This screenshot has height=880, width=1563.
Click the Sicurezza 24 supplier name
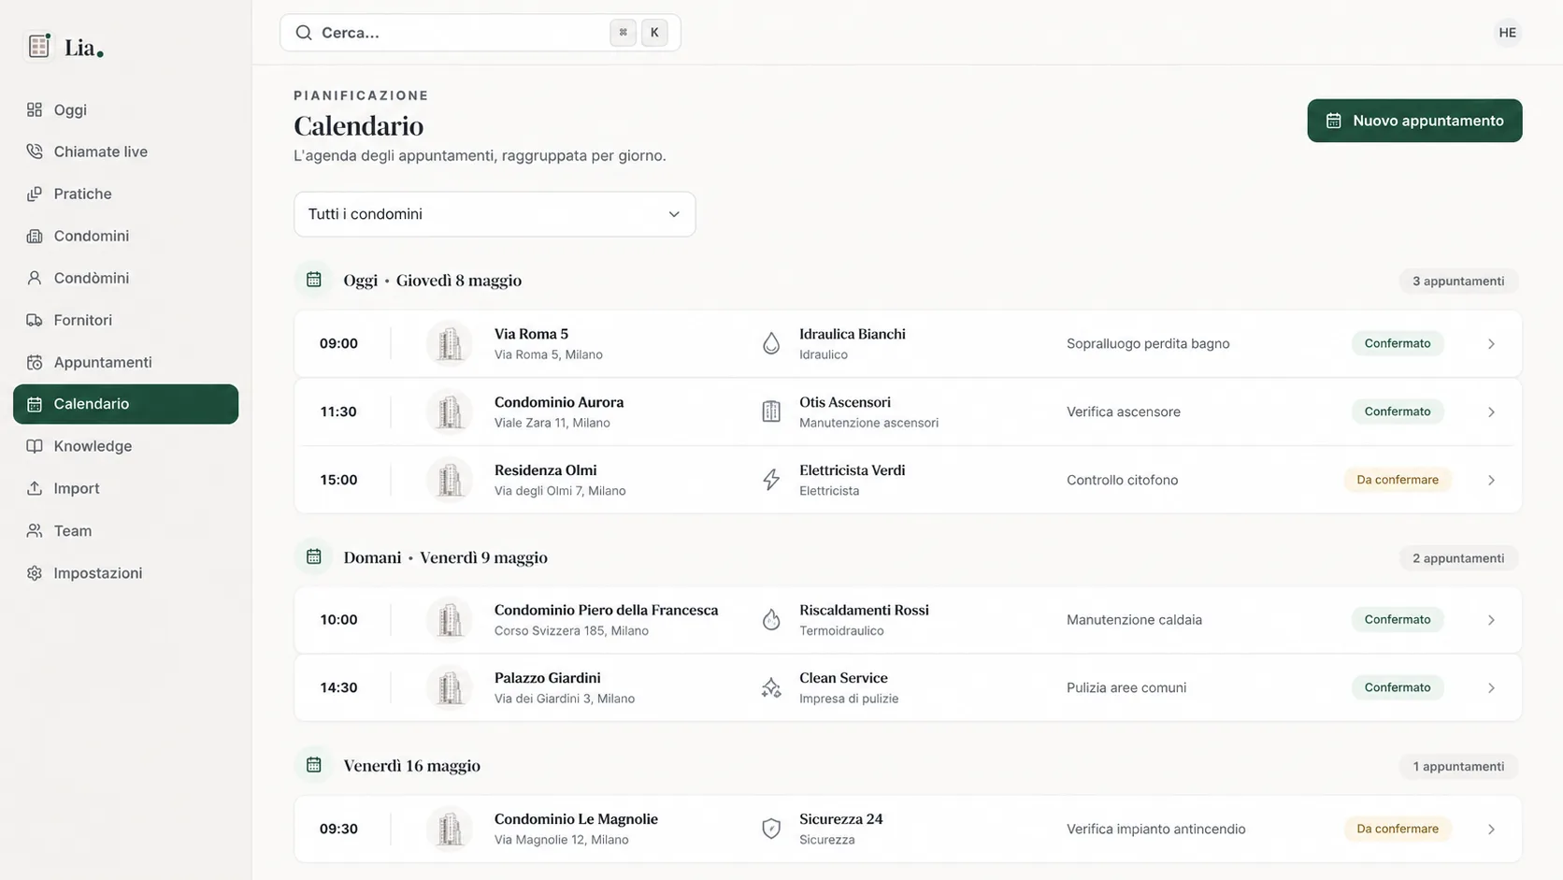pyautogui.click(x=841, y=819)
